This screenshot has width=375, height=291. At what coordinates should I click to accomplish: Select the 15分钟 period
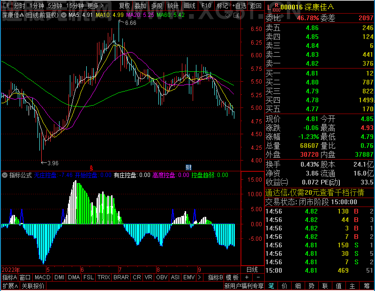click(x=75, y=6)
